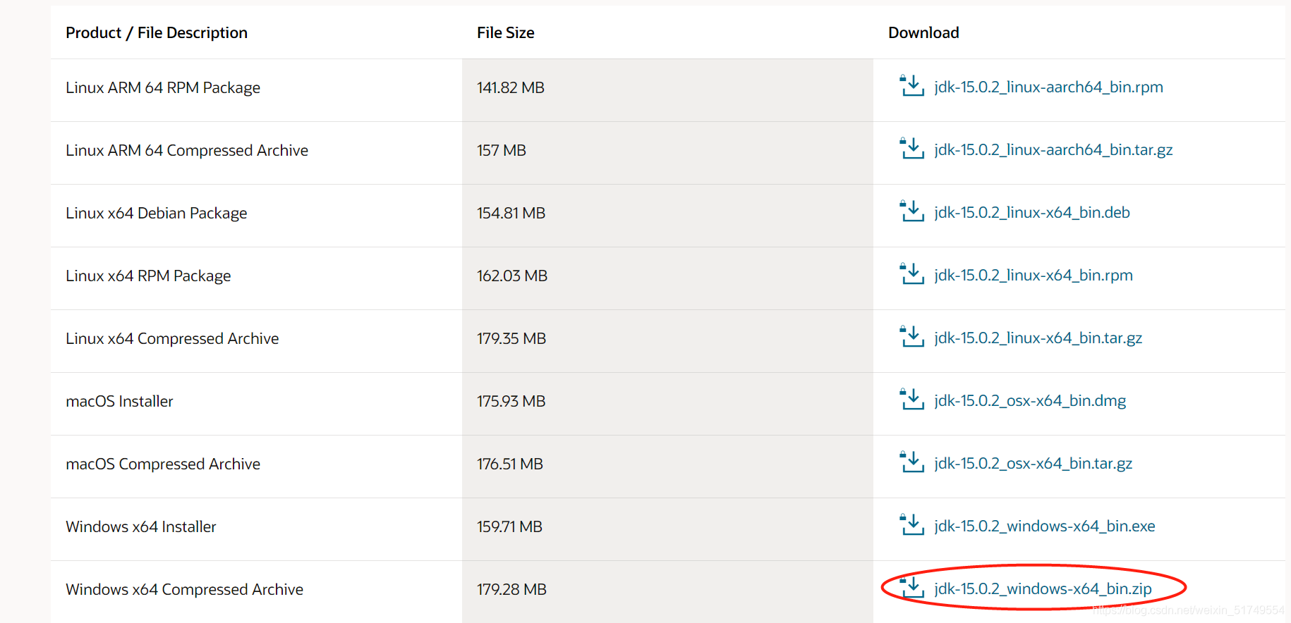Click download icon for jdk-15.0.2_windows-x64_bin.zip

click(911, 588)
